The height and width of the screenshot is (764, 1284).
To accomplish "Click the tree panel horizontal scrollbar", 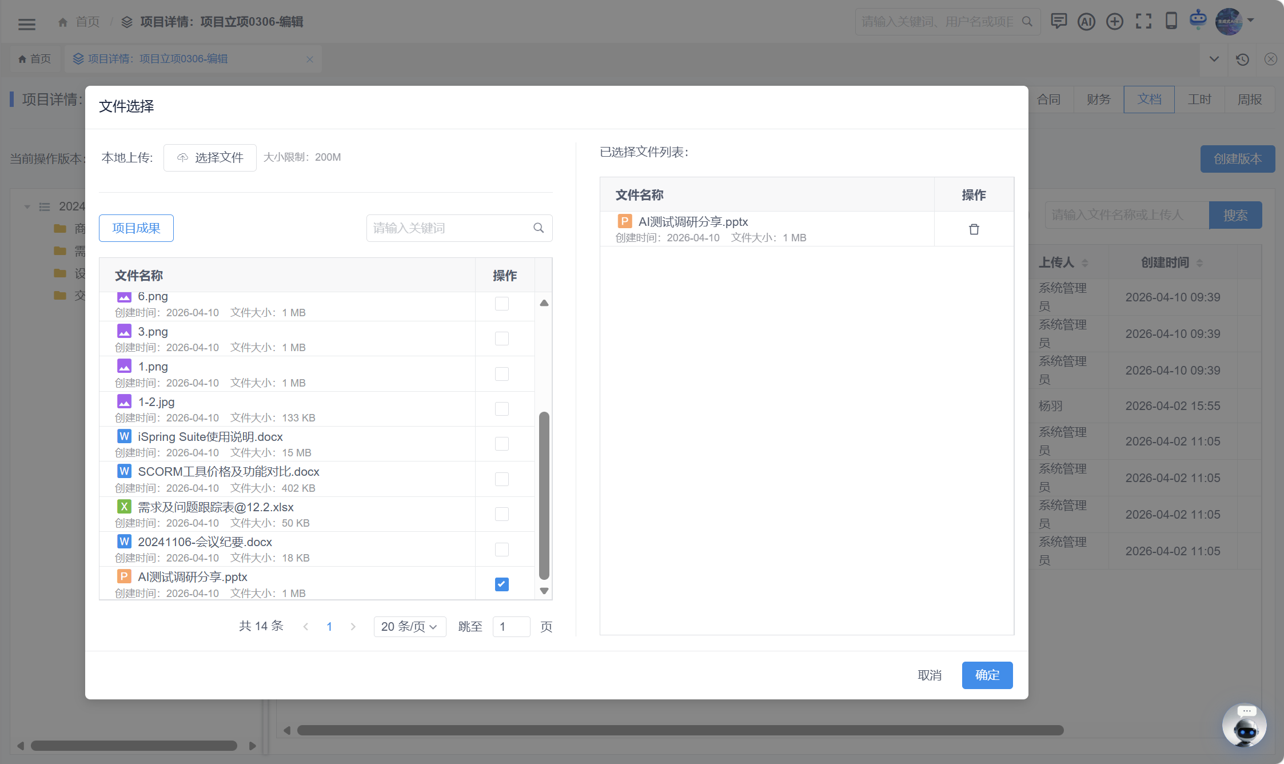I will coord(134,746).
